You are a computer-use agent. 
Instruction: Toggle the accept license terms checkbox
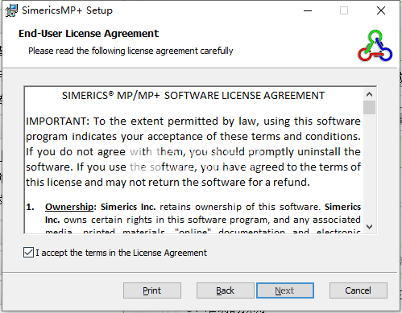click(x=28, y=253)
